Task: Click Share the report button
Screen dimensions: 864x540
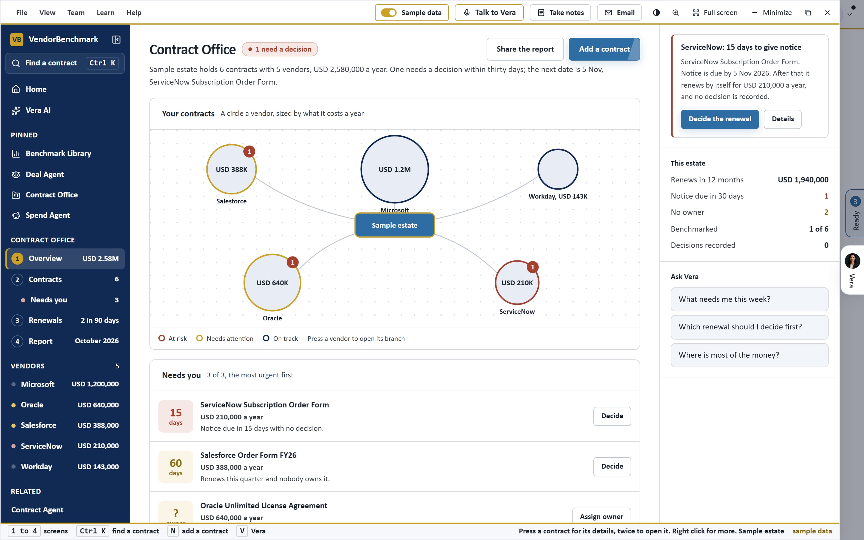Action: [525, 49]
